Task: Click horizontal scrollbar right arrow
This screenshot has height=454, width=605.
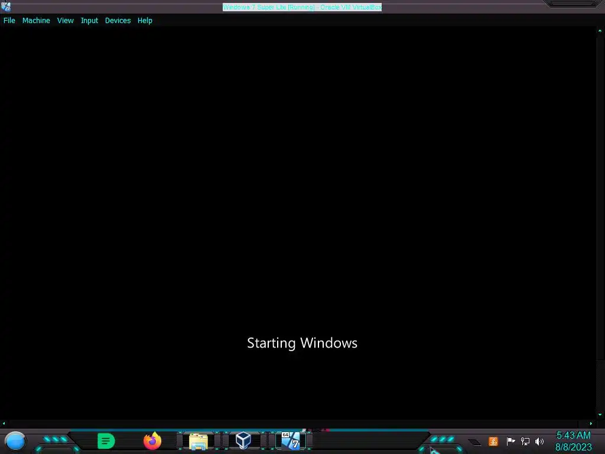Action: (x=591, y=423)
